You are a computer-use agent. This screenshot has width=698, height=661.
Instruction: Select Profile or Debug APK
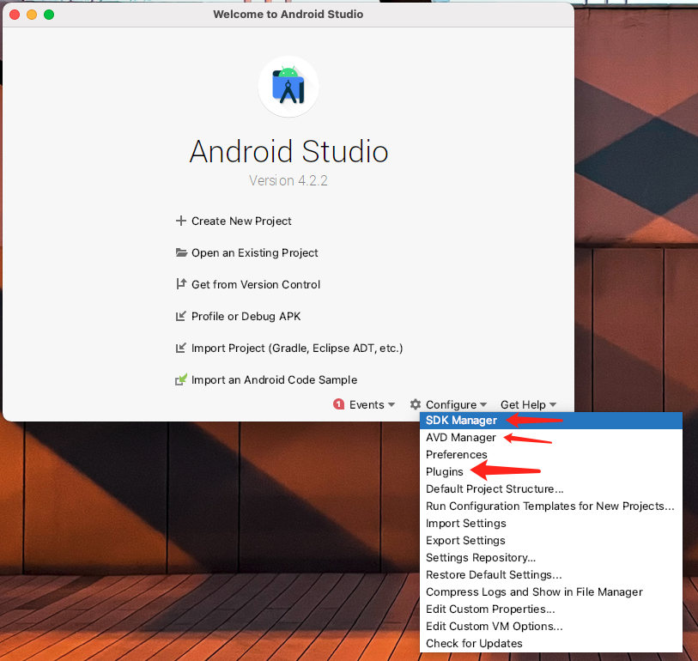(x=246, y=316)
